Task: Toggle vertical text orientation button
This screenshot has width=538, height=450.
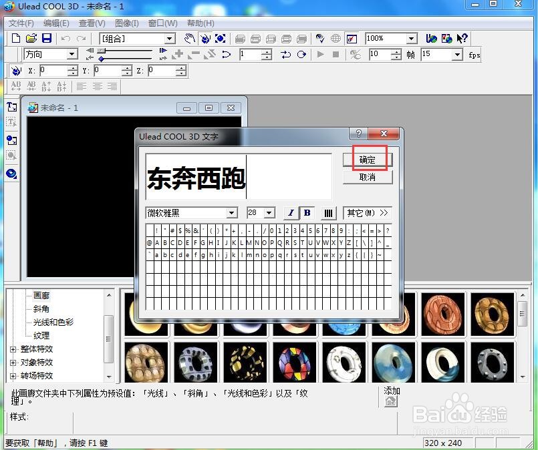Action: tap(328, 213)
